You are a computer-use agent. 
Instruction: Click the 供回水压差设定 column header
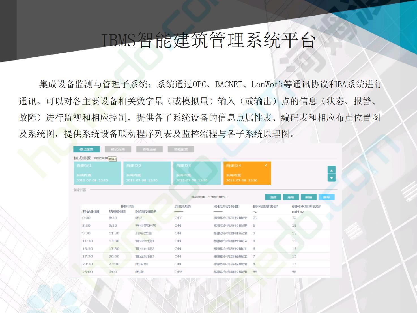click(307, 207)
